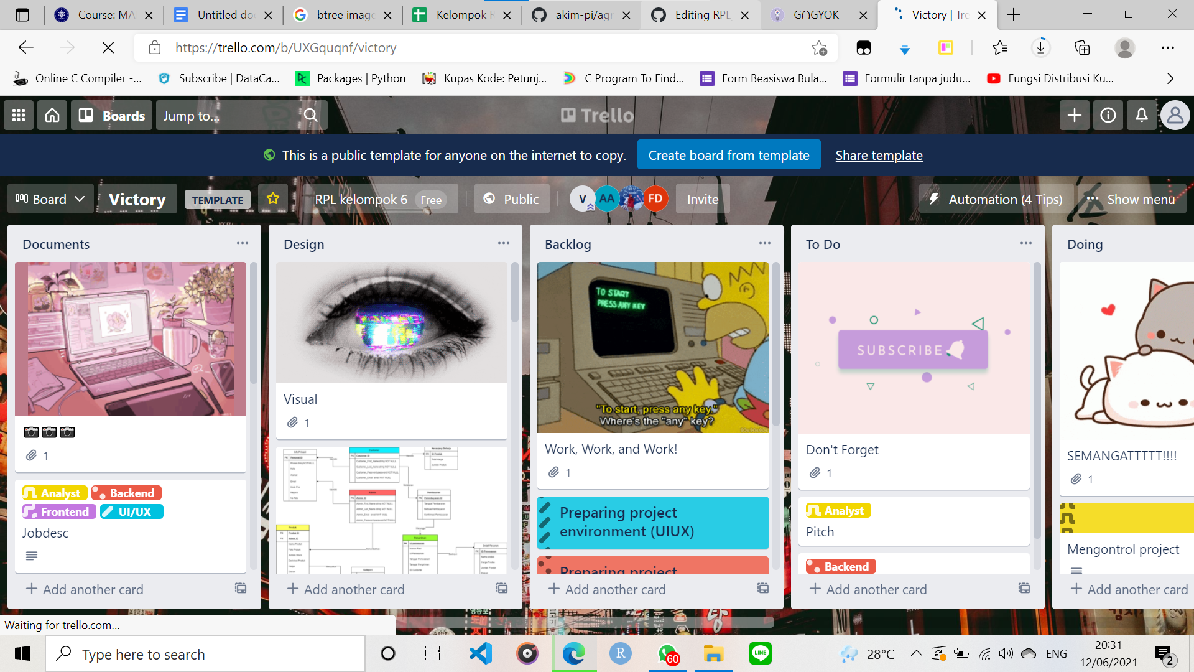Click the Trello apps grid icon
Viewport: 1194px width, 672px height.
point(19,115)
